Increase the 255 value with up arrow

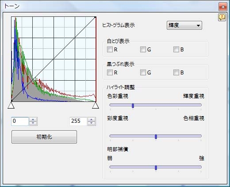[x=92, y=119]
